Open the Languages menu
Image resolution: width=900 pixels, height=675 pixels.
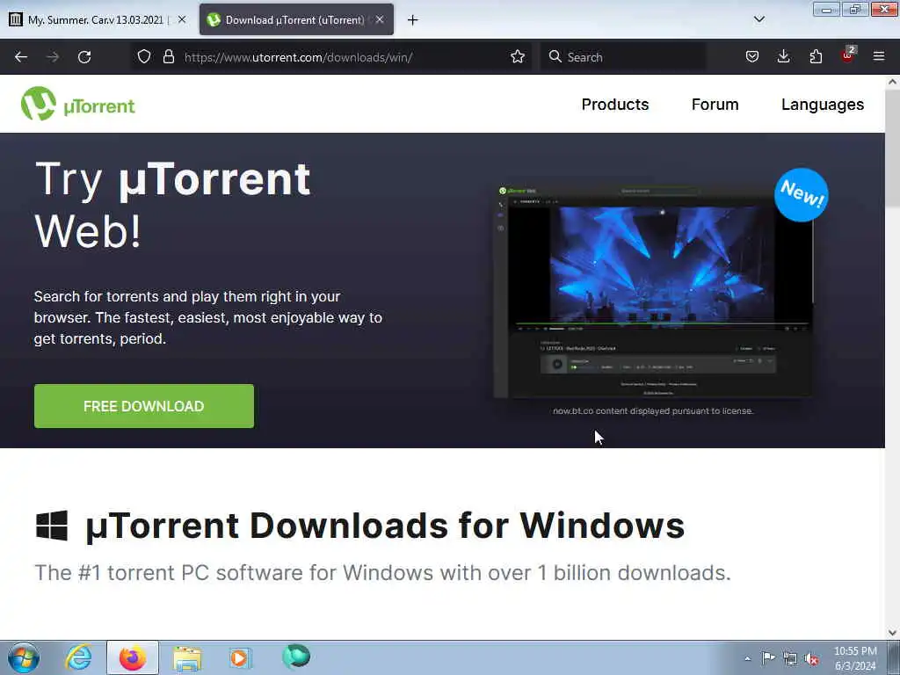[x=823, y=105]
